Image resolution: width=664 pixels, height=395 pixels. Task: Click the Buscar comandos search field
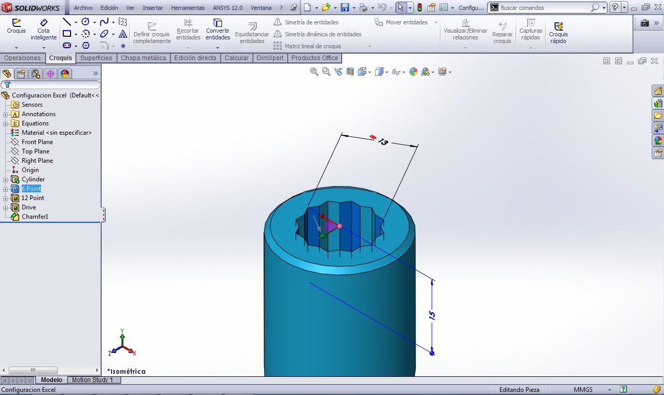click(x=545, y=8)
